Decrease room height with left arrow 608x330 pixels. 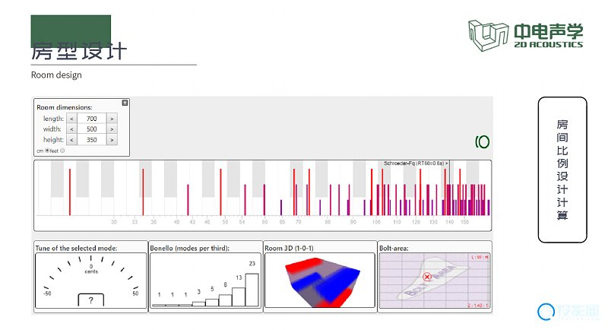[x=72, y=140]
